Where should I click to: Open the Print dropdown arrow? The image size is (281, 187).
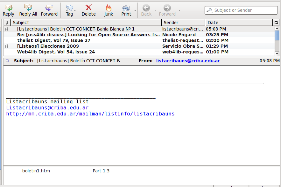(135, 10)
